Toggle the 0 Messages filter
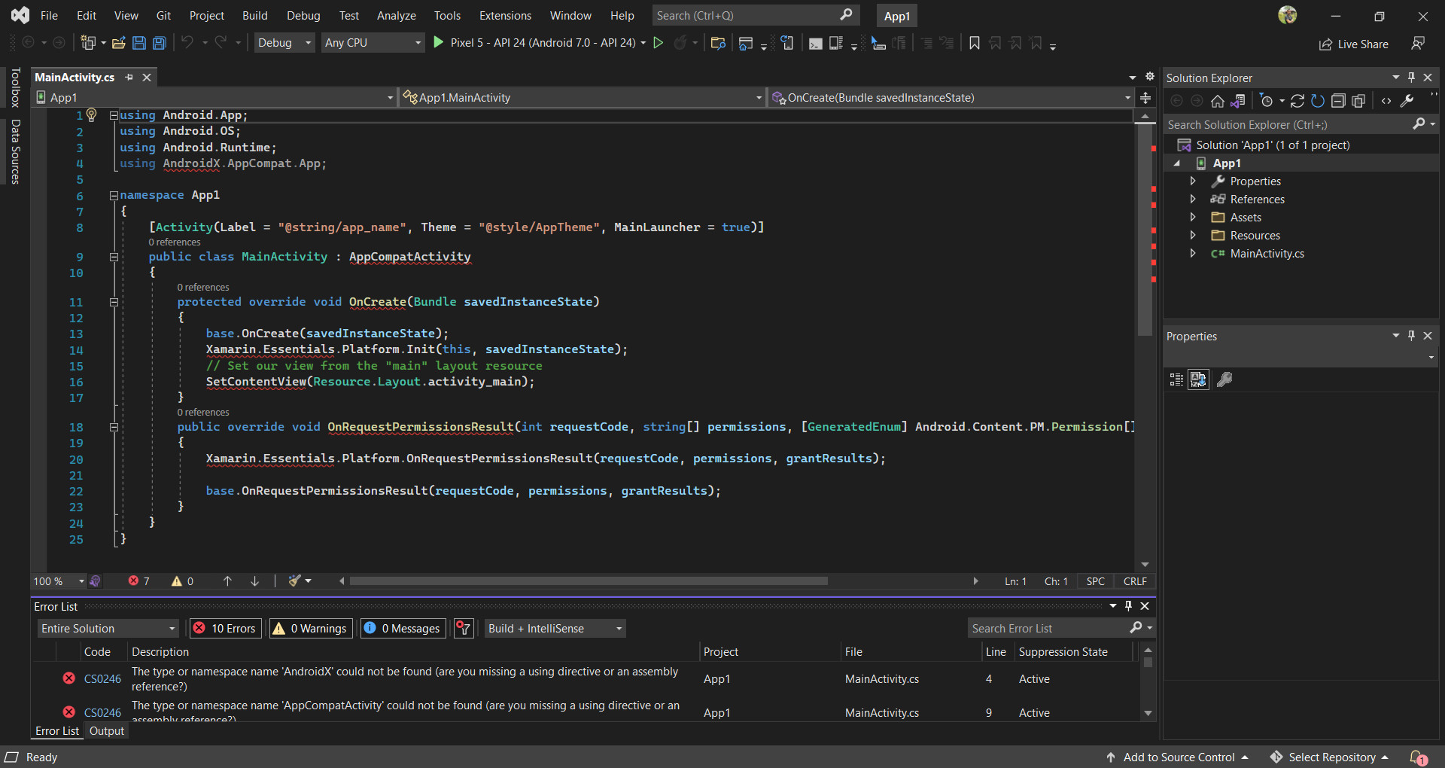The width and height of the screenshot is (1445, 768). coord(403,628)
